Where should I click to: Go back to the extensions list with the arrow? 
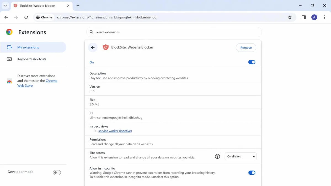pyautogui.click(x=93, y=47)
